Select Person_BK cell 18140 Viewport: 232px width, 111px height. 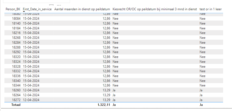click(16, 23)
